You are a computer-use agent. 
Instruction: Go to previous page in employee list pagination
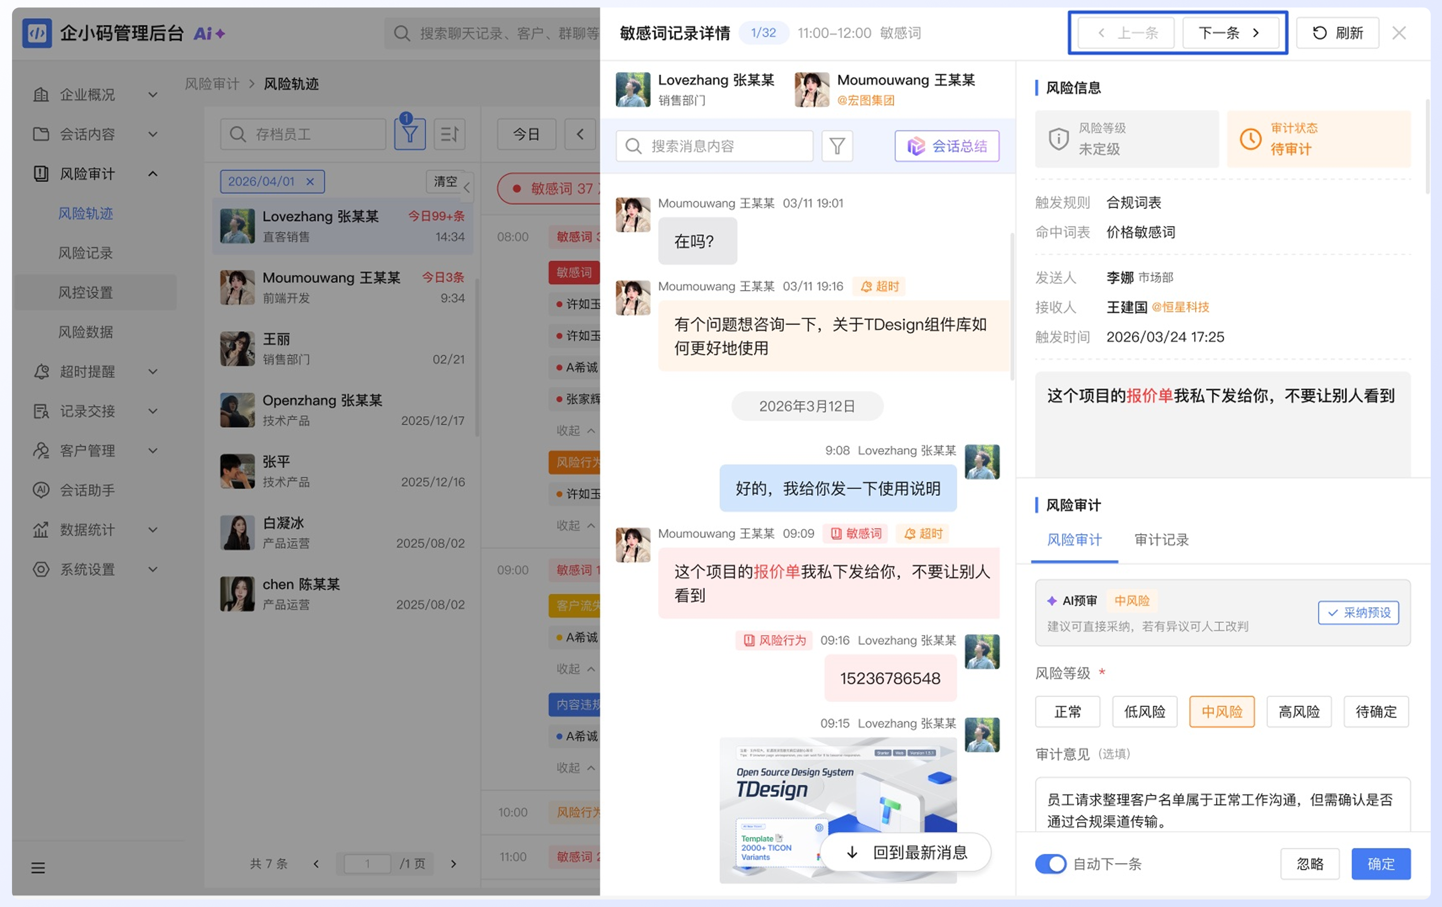(316, 863)
